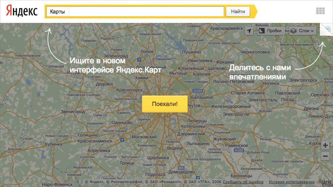Click the Кубинка town label
This screenshot has width=333, height=187.
pyautogui.click(x=54, y=144)
